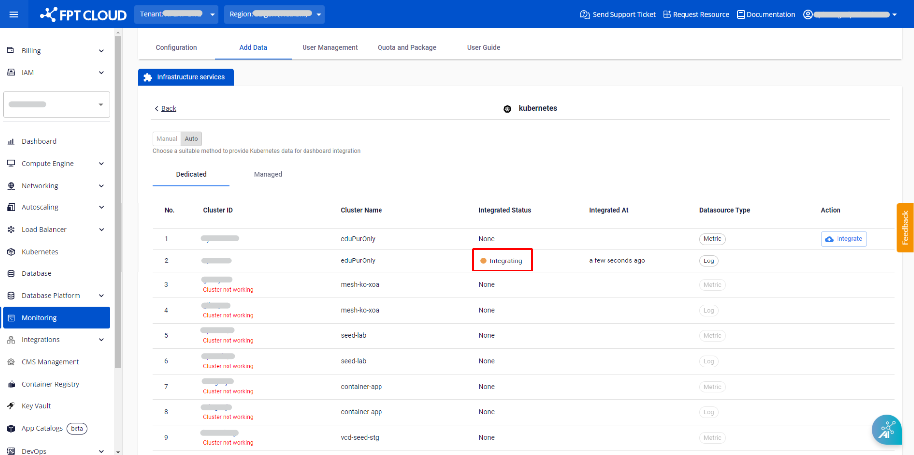This screenshot has width=914, height=455.
Task: Click the sidebar vertical scrollbar
Action: [118, 198]
